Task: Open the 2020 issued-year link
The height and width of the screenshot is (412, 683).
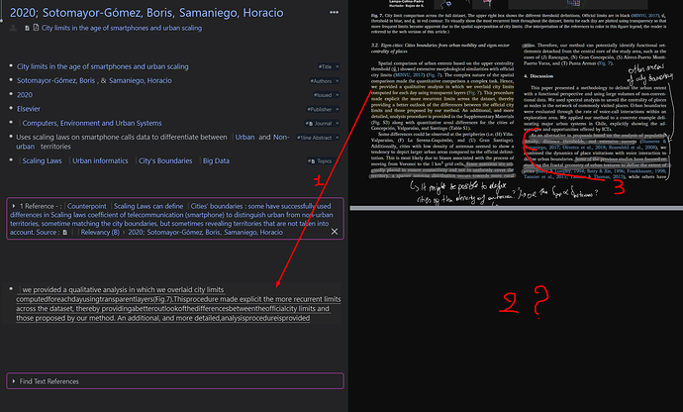Action: (25, 95)
